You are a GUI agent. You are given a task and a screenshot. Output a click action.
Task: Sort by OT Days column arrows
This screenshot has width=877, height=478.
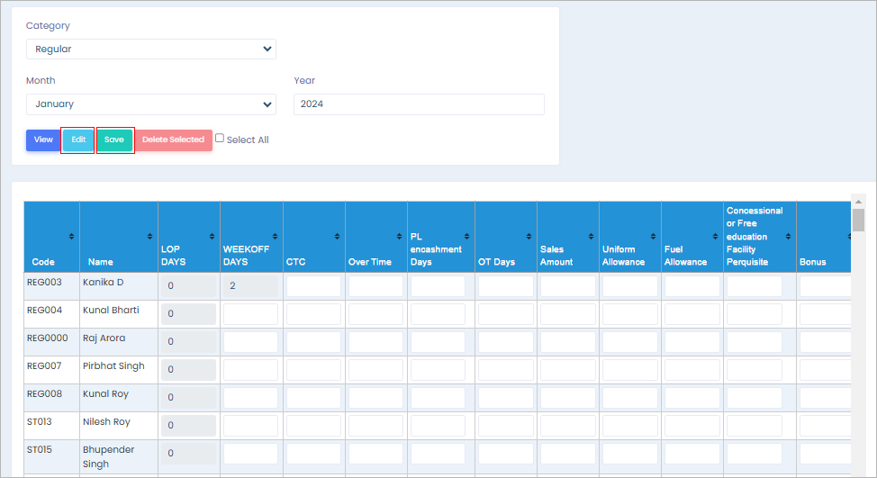tap(529, 236)
